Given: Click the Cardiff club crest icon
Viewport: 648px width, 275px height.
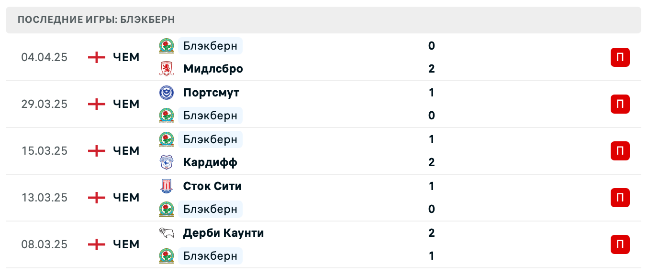Looking at the screenshot, I should pyautogui.click(x=167, y=162).
